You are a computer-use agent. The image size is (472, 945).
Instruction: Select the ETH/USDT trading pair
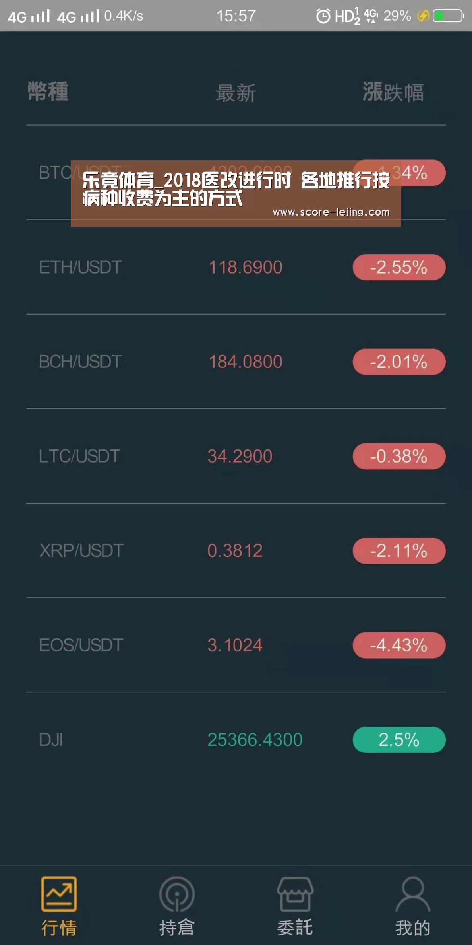point(236,267)
